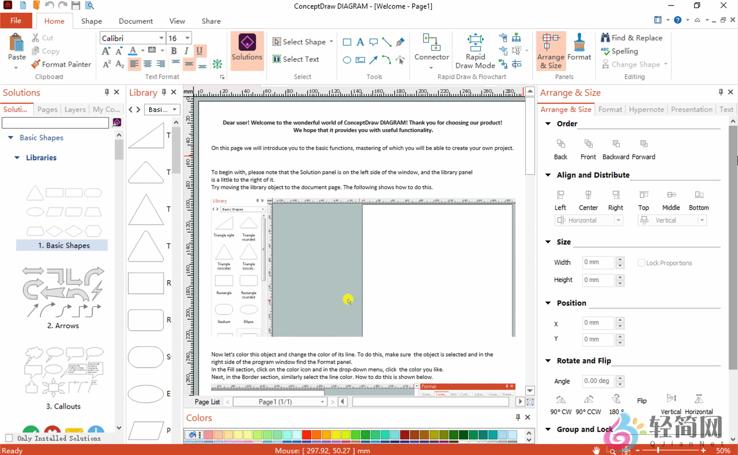Toggle the Only Installed Solutions checkbox
This screenshot has width=738, height=455.
coord(9,438)
